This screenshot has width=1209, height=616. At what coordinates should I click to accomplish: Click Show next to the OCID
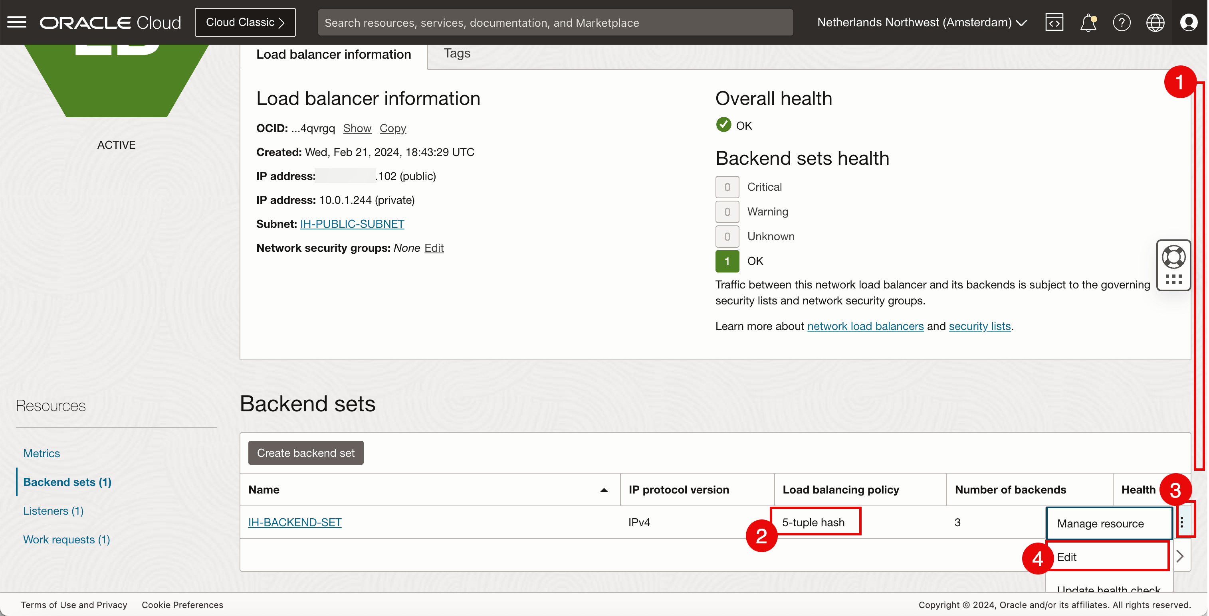(357, 128)
